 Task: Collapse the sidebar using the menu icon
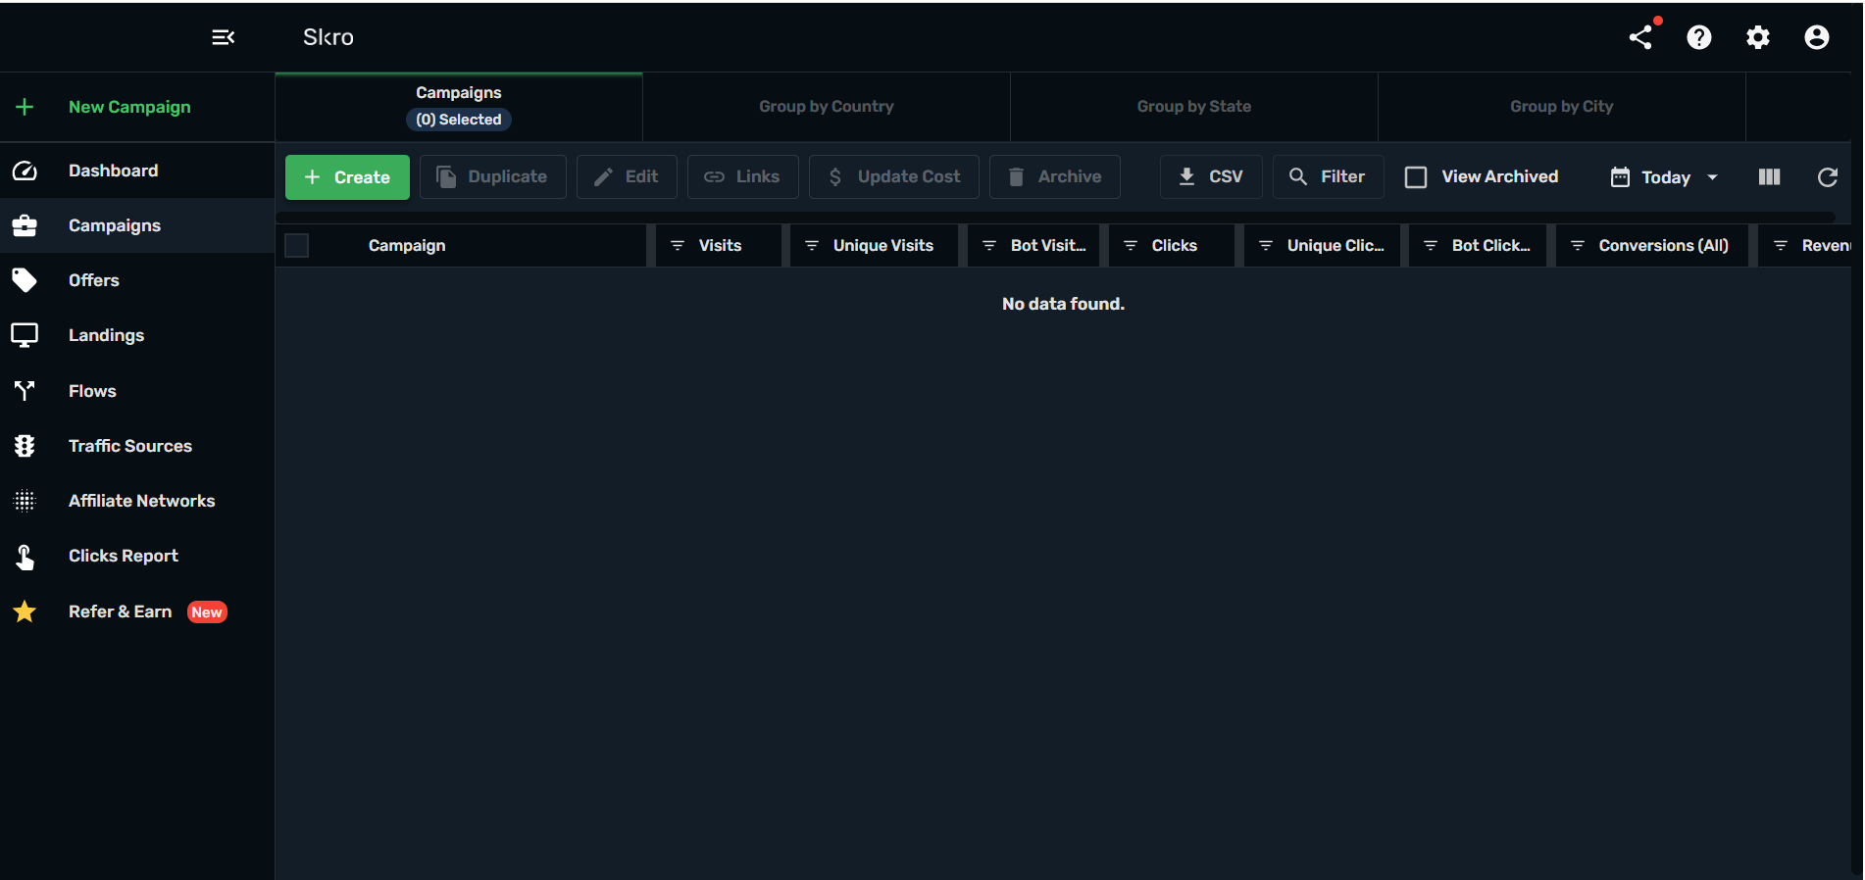coord(223,37)
